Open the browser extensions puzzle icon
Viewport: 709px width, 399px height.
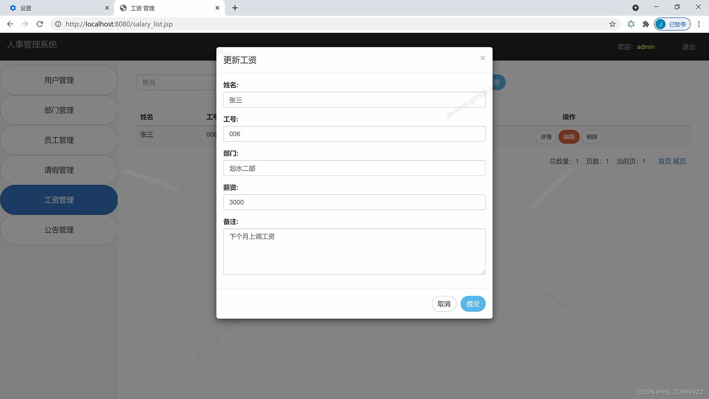645,24
